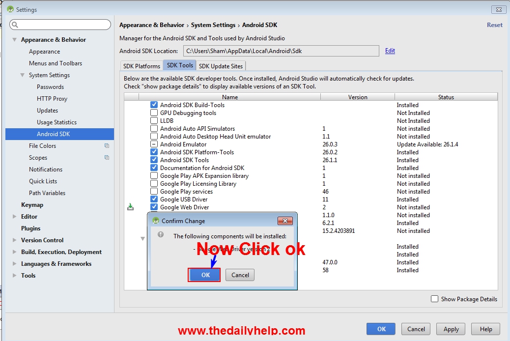This screenshot has width=510, height=341.
Task: Click the Settings window Cancel button
Action: click(416, 329)
